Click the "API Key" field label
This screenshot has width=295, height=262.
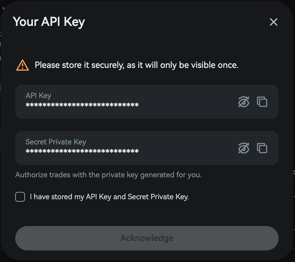click(x=38, y=96)
